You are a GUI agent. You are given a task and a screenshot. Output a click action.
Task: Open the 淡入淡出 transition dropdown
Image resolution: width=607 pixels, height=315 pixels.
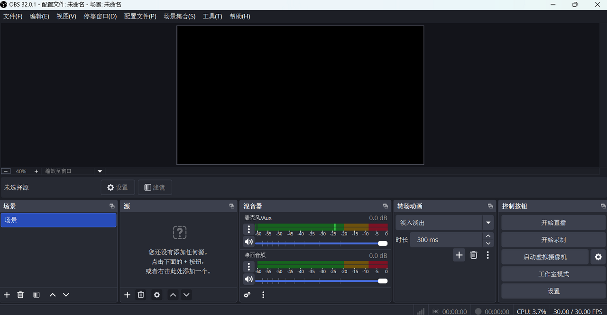[x=488, y=222]
